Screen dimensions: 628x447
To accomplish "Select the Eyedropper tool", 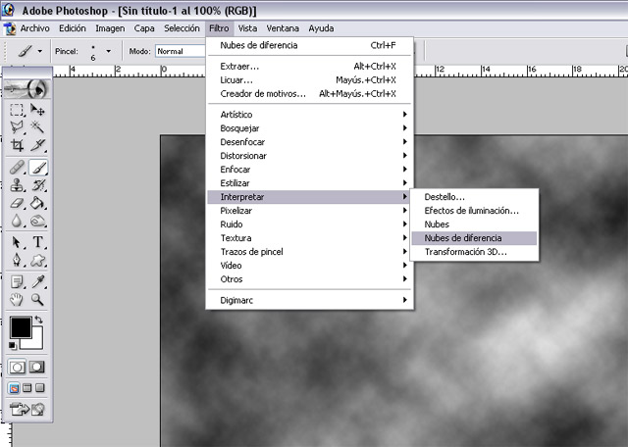I will coord(38,282).
